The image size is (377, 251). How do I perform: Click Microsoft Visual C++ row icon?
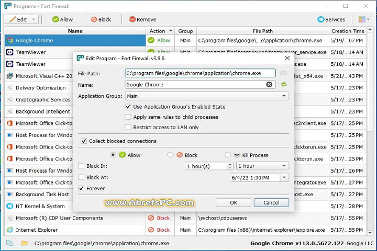pyautogui.click(x=10, y=76)
